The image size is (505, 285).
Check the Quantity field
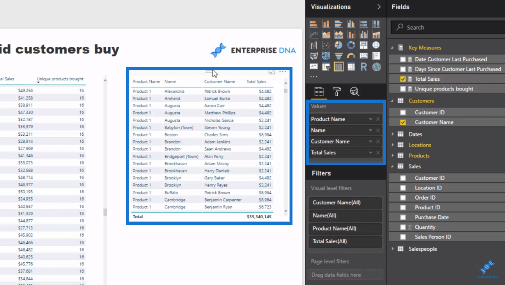[403, 227]
